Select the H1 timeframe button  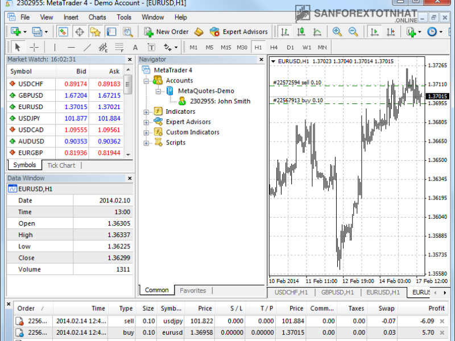(x=258, y=47)
